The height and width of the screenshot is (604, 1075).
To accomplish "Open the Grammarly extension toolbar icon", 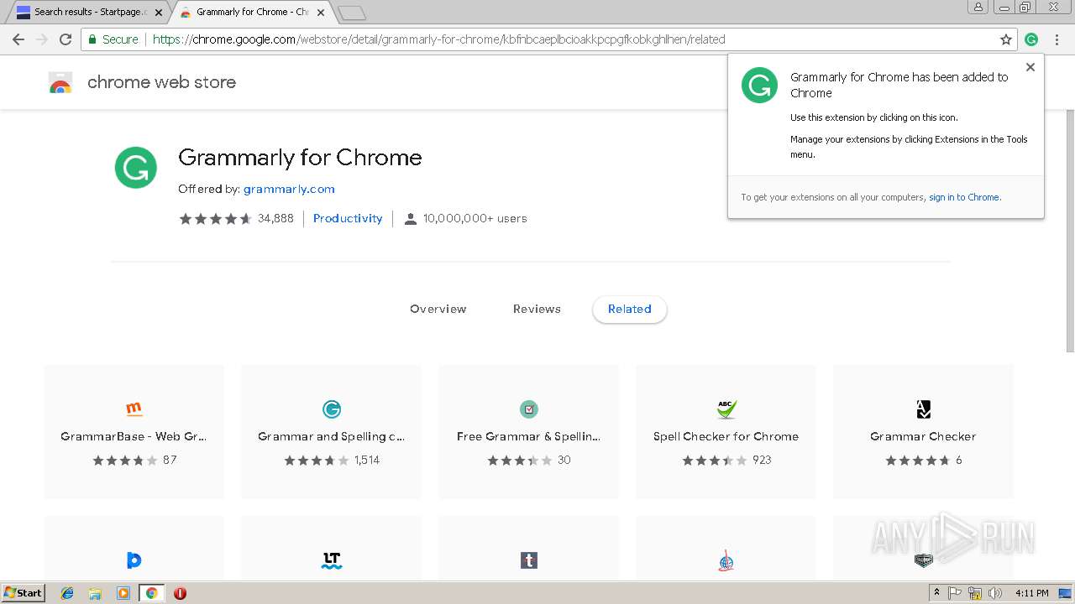I will coord(1031,39).
